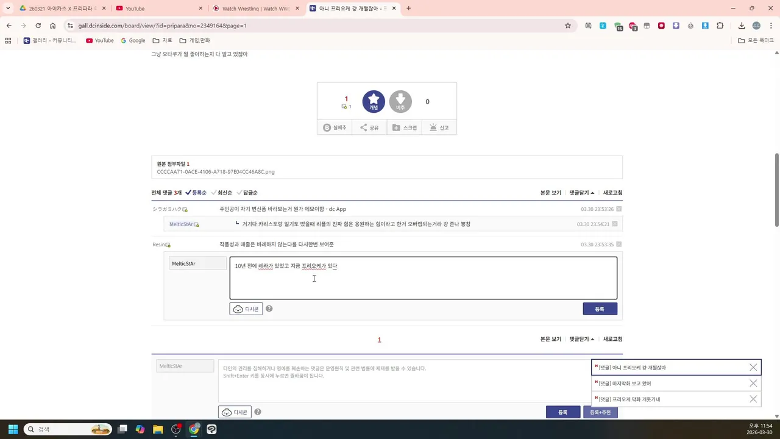Screen dimensions: 780x439
Task: Click the シラガミハク nickname
Action: point(167,209)
